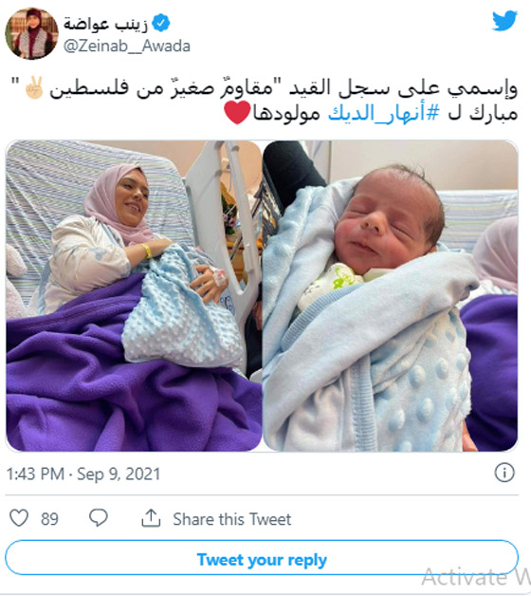The width and height of the screenshot is (531, 596).
Task: Like the tweet with heart icon
Action: (x=19, y=517)
